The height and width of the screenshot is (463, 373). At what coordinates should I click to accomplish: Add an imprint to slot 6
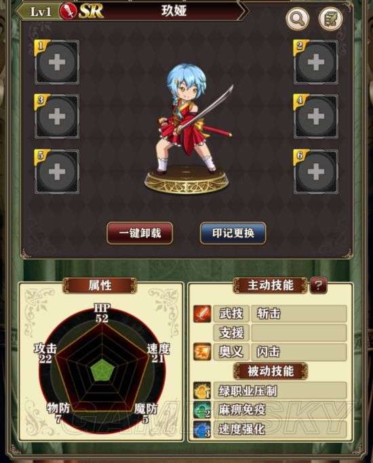(x=316, y=172)
